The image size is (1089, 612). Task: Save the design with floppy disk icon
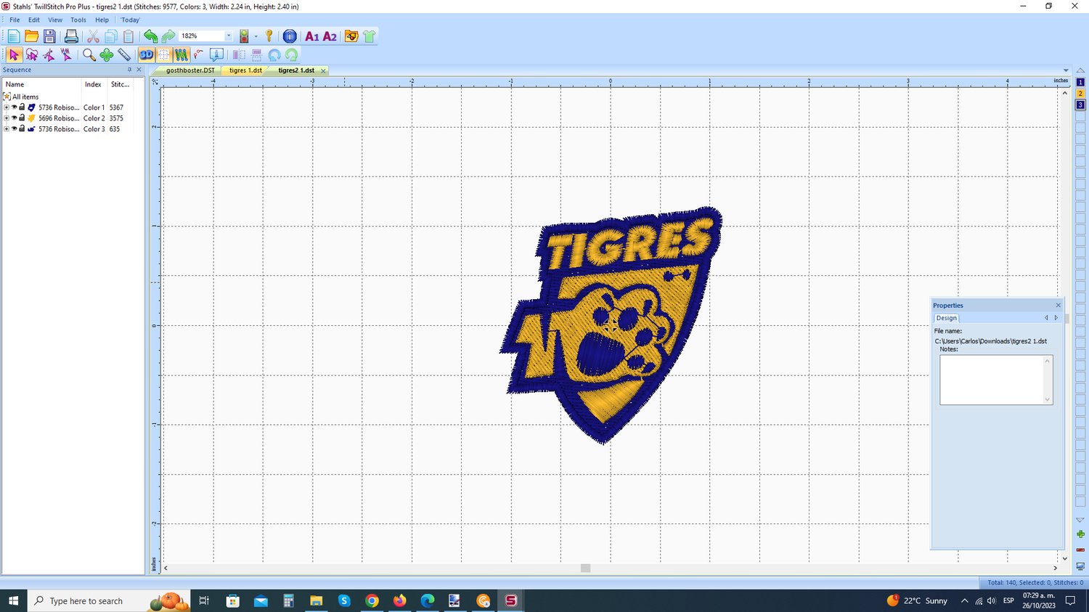click(x=49, y=36)
